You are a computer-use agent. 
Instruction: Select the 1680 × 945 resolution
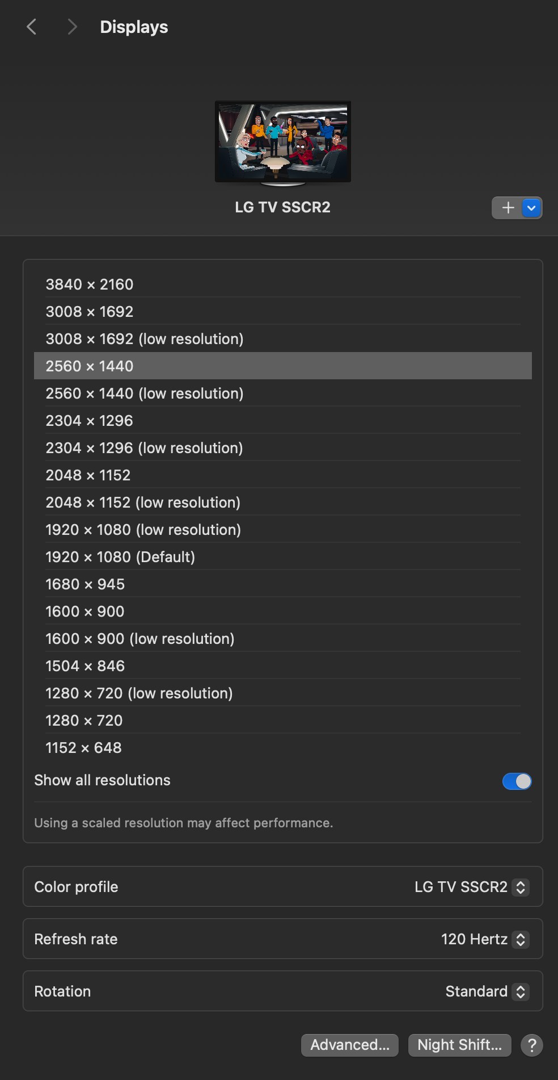(85, 584)
